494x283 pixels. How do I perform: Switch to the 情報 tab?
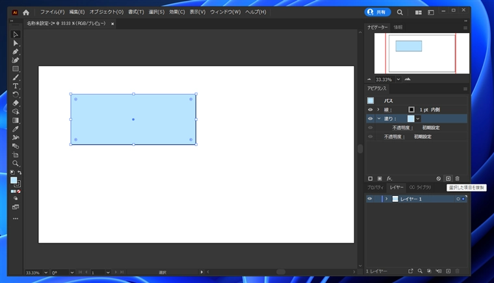click(x=398, y=27)
